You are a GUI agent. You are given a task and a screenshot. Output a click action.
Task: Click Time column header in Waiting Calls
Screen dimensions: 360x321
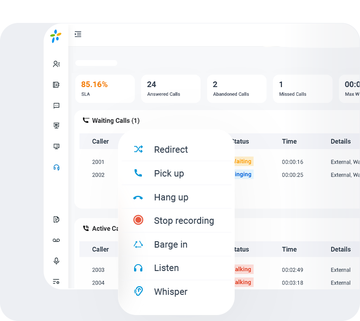(x=289, y=141)
